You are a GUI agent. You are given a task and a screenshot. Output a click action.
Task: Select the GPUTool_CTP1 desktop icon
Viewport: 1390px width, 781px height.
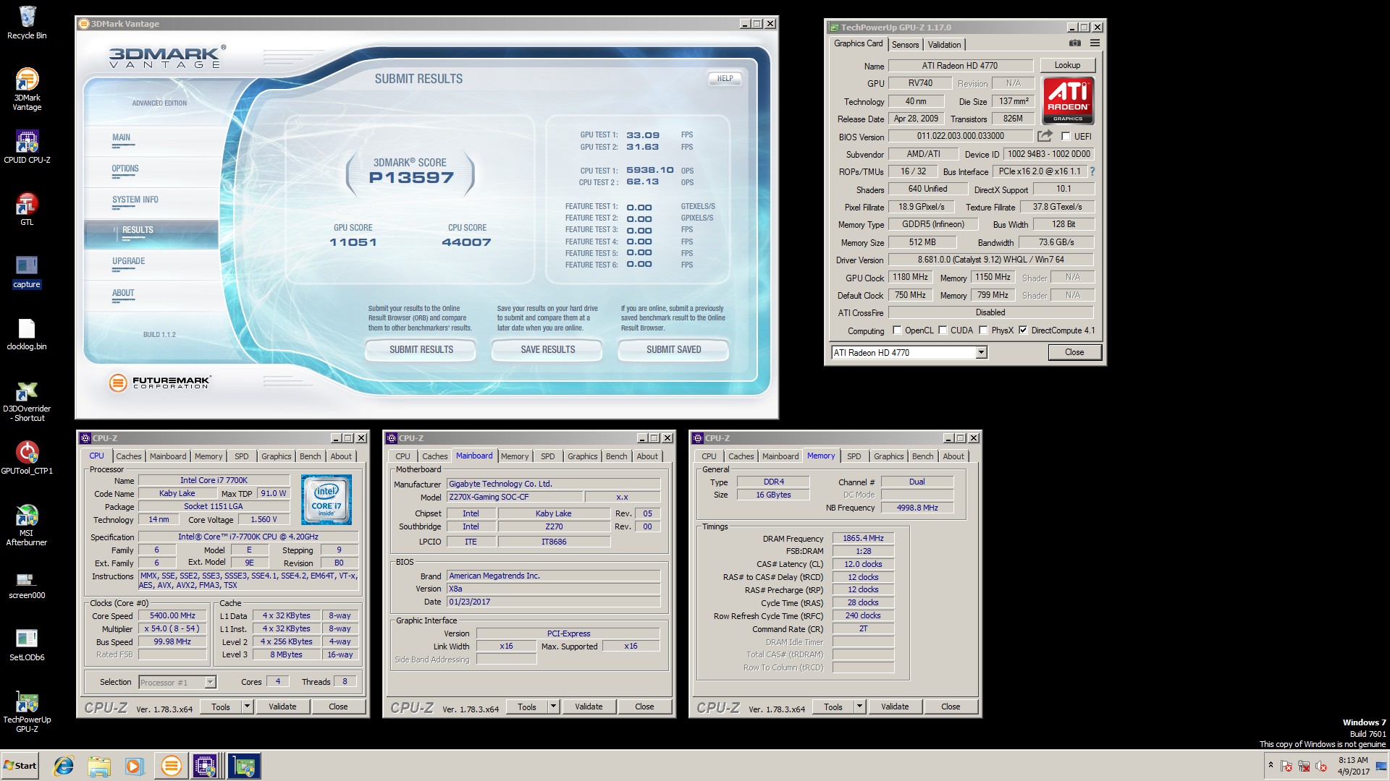(27, 458)
